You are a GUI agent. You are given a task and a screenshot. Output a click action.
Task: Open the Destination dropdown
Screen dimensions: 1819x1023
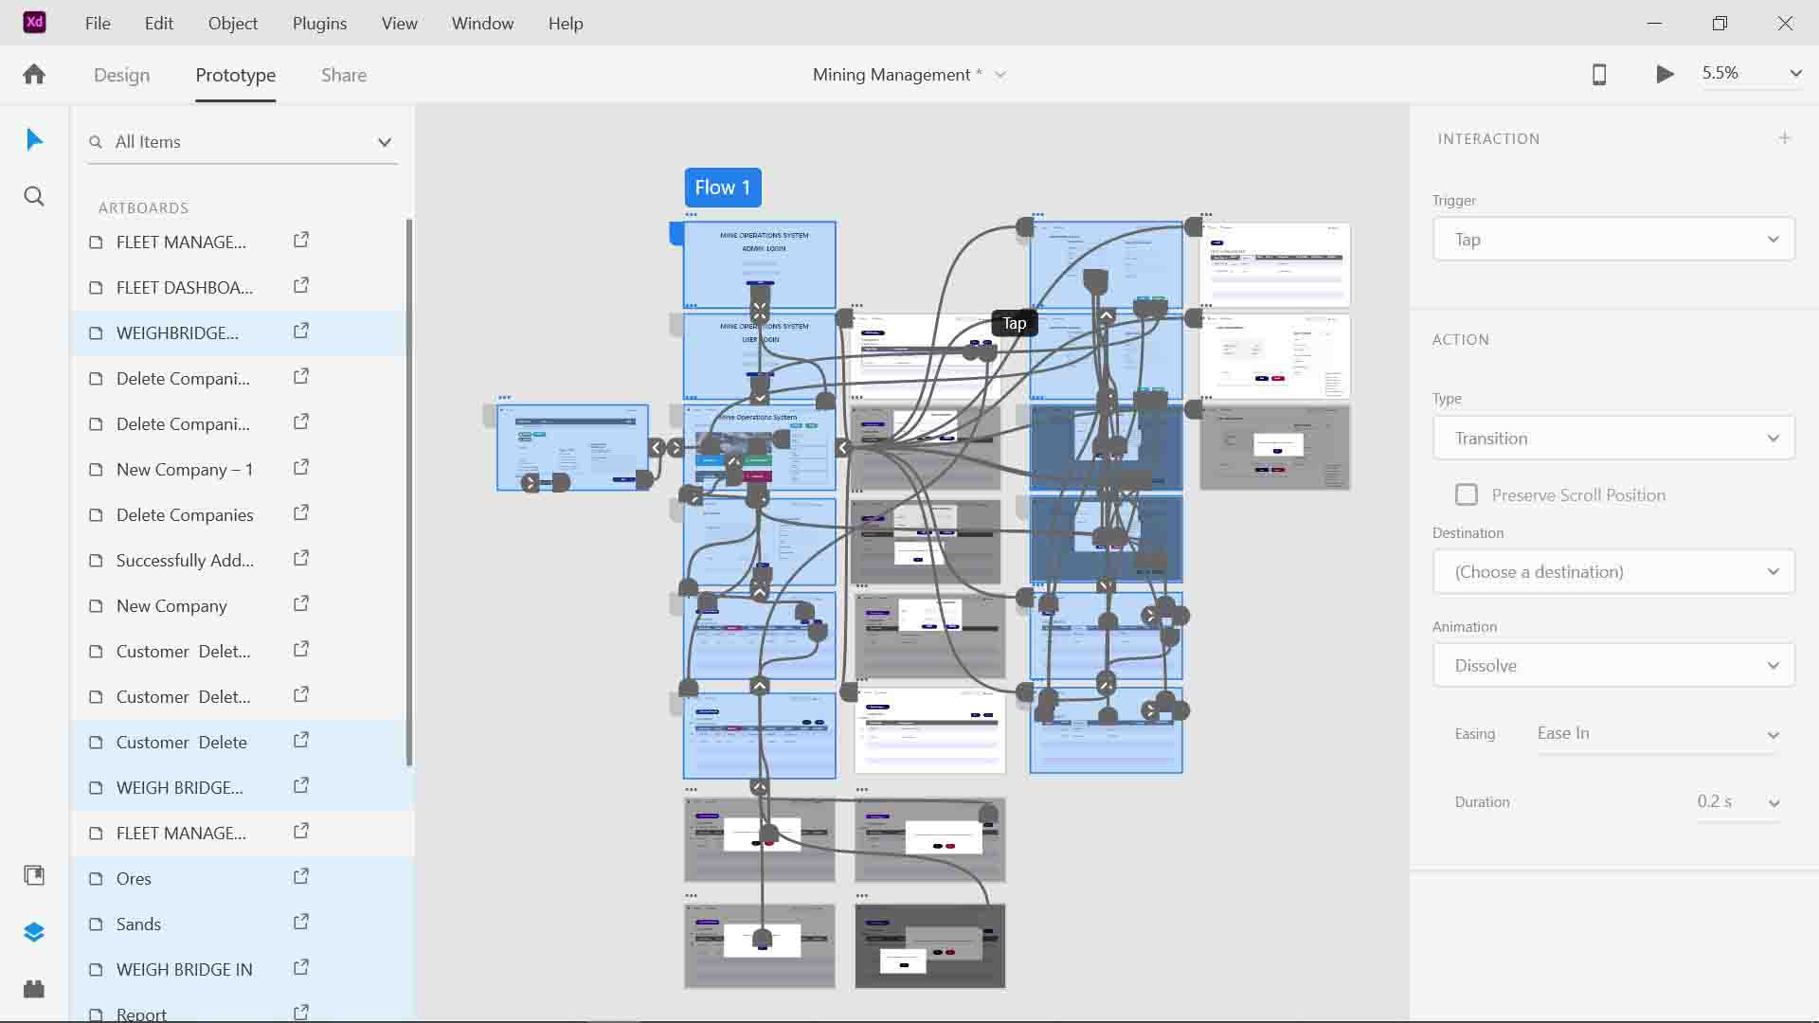[x=1613, y=572]
